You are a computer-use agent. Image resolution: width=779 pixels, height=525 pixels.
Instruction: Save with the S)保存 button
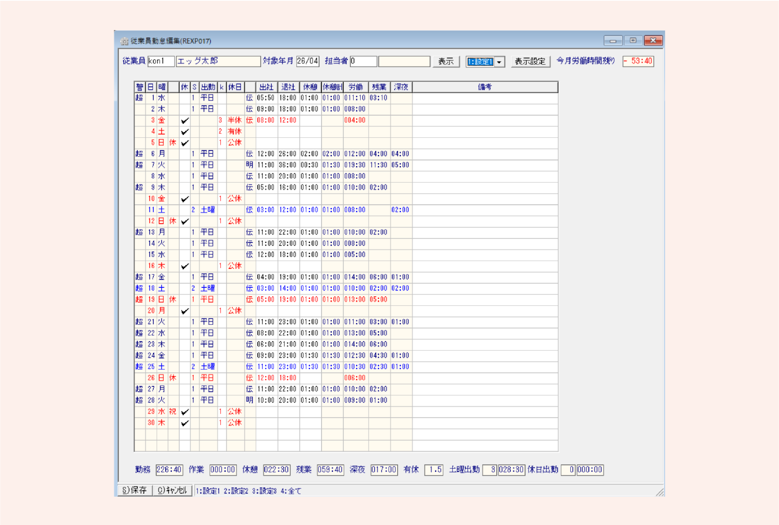pyautogui.click(x=135, y=490)
